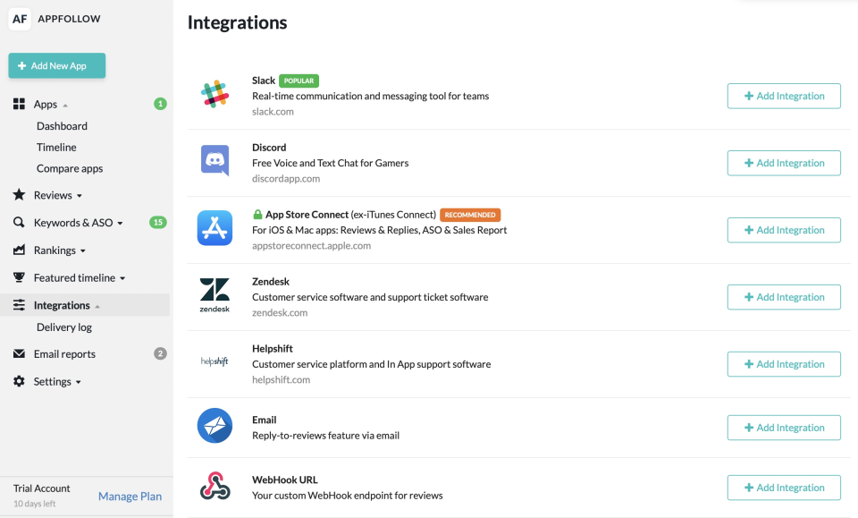The width and height of the screenshot is (858, 518).
Task: Click the Email reports envelope icon
Action: [x=19, y=353]
